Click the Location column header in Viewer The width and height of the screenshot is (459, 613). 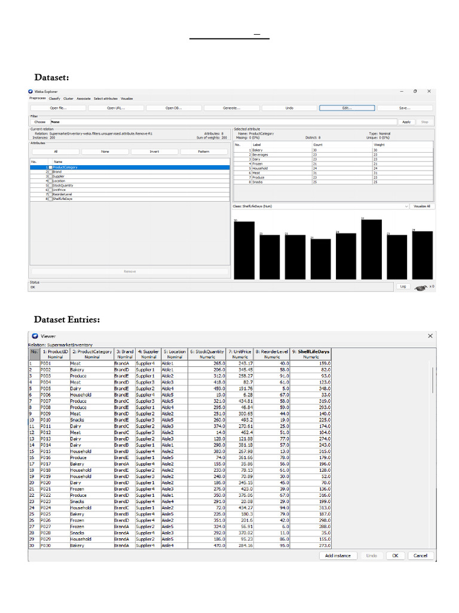[x=175, y=354]
